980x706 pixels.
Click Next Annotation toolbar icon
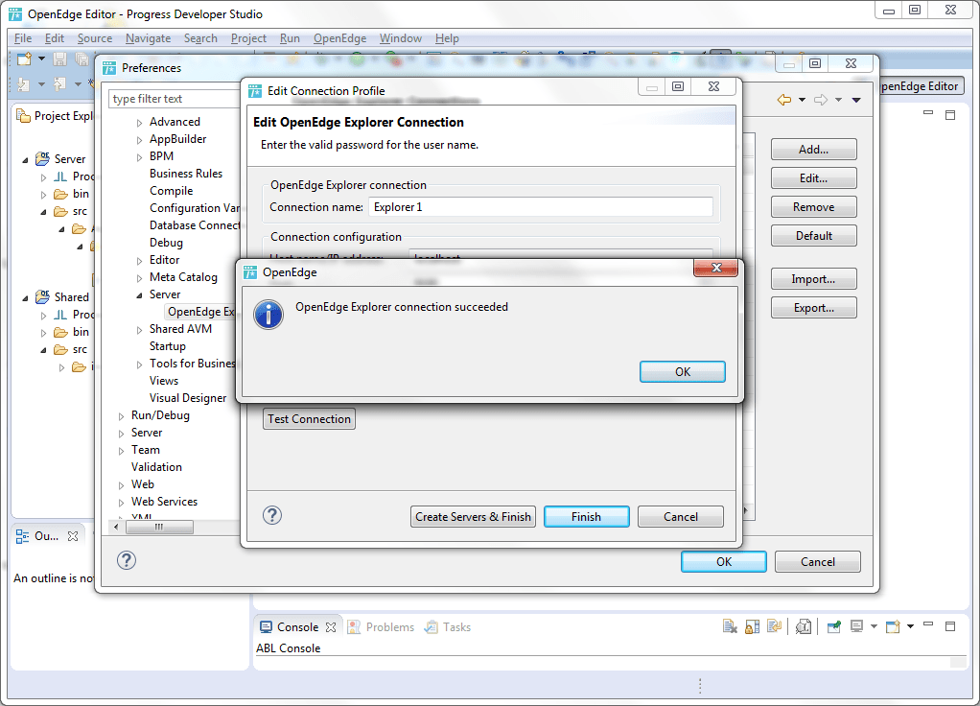click(24, 83)
